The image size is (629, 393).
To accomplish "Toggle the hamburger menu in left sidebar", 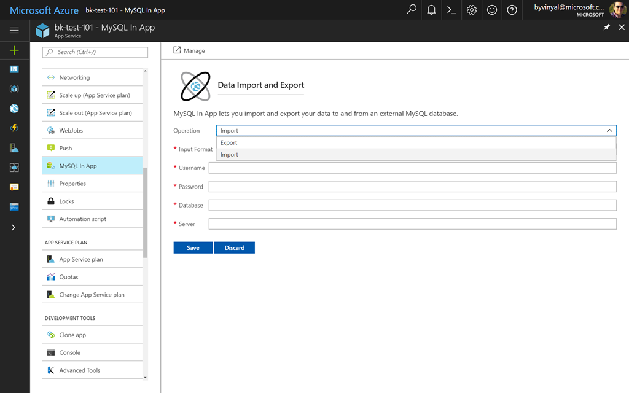I will 14,30.
